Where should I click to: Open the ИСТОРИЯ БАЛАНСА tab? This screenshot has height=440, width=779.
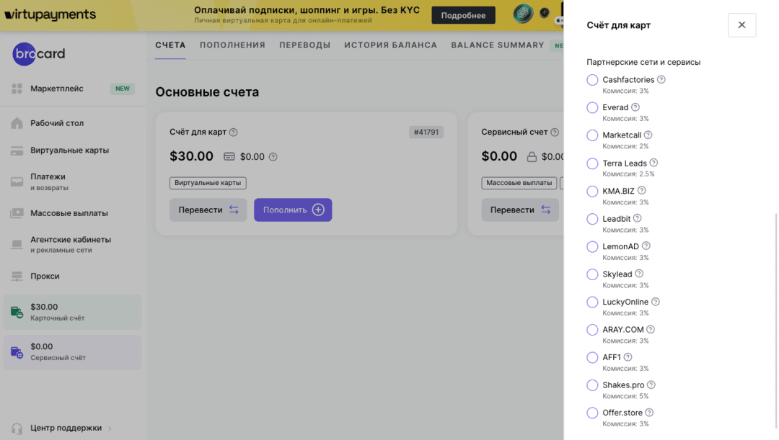tap(390, 45)
